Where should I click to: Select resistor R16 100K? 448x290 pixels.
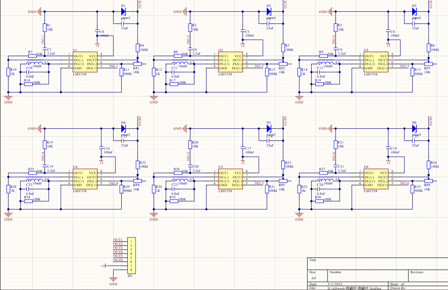click(28, 84)
